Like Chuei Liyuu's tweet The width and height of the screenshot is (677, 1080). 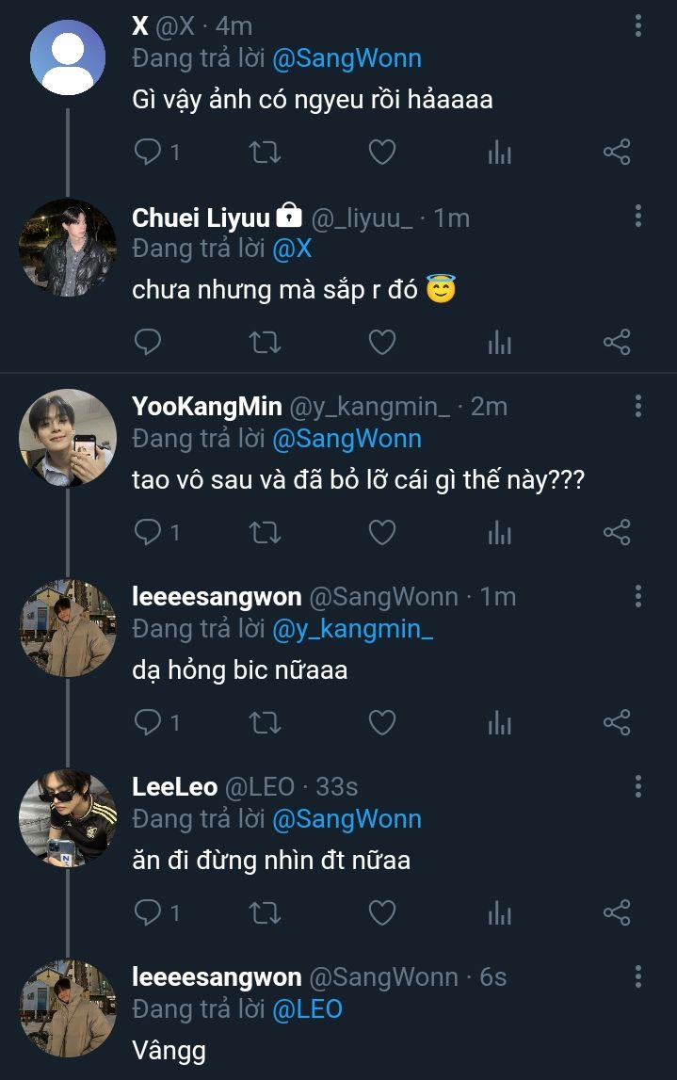click(381, 342)
